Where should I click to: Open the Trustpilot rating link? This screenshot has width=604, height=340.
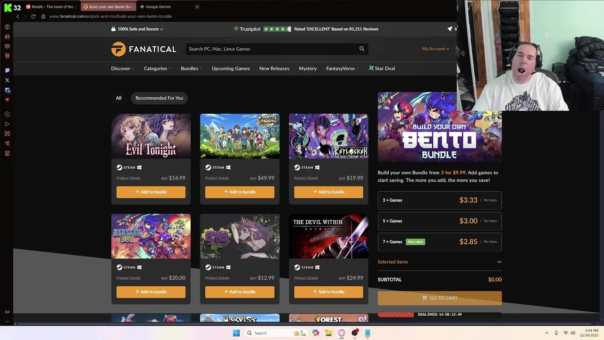[306, 29]
